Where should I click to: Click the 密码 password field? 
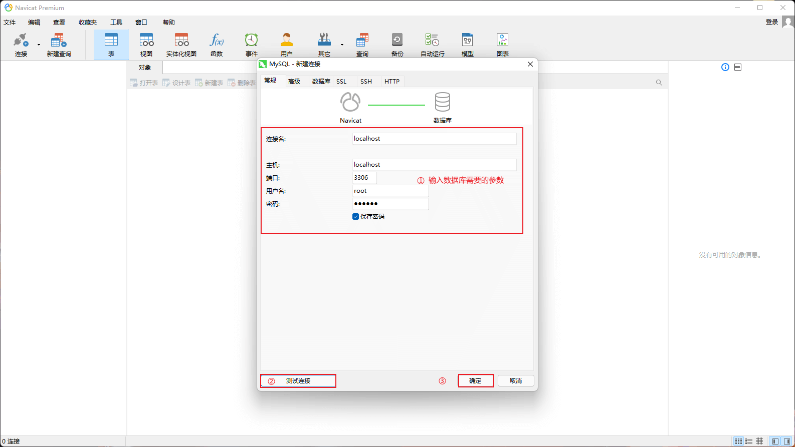[x=390, y=204]
